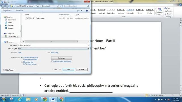This screenshot has width=182, height=102.
Task: Select Minimum size optimize option
Action: coord(22,62)
